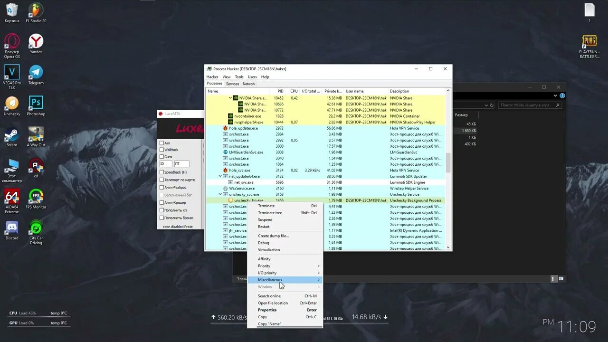608x342 pixels.
Task: Select Suspend from the context menu
Action: [x=285, y=220]
